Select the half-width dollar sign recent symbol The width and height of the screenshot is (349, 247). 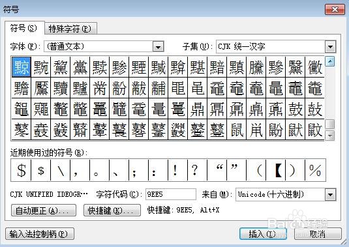click(41, 170)
